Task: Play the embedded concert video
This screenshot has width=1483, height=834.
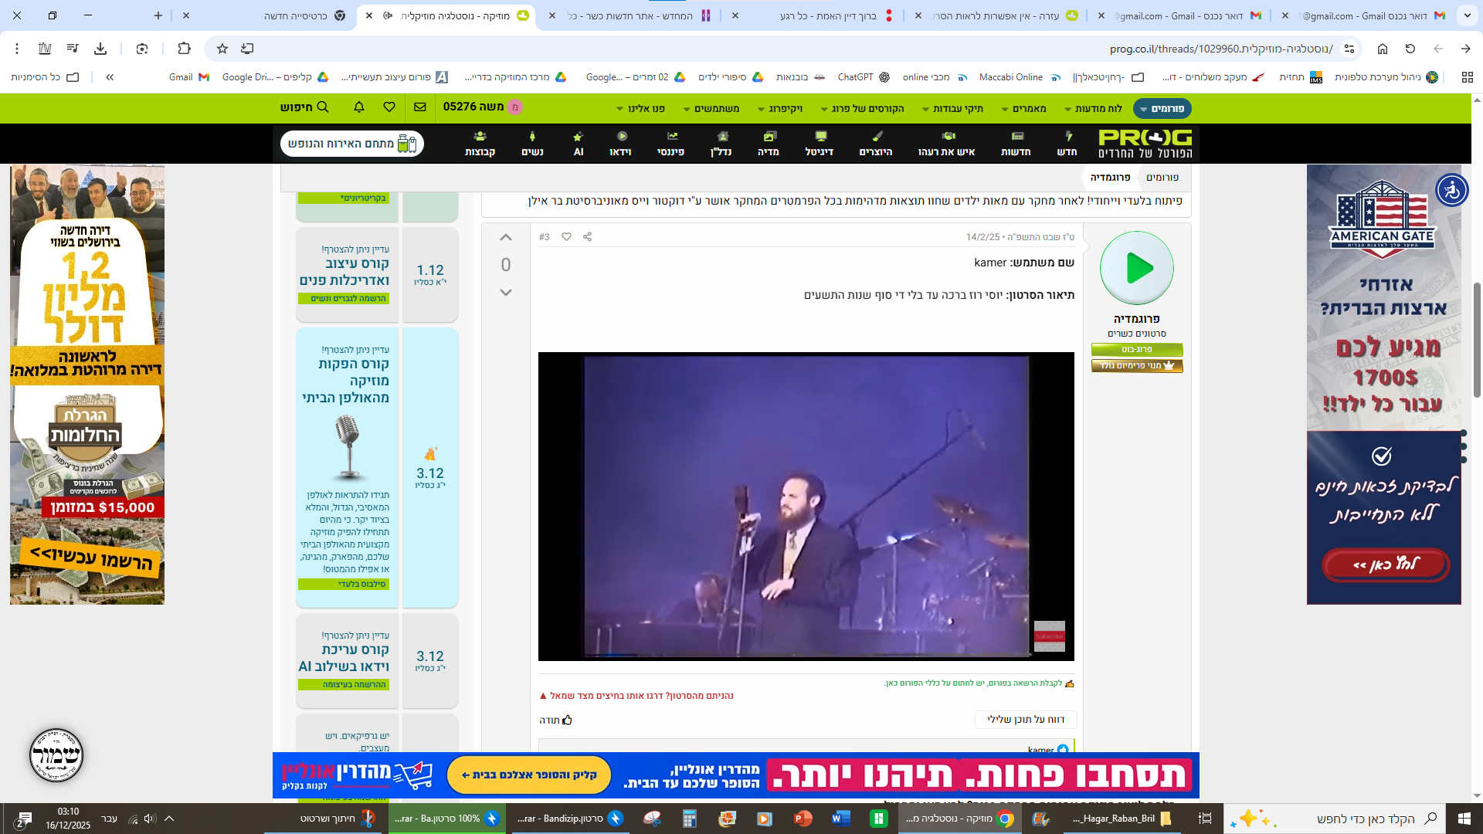Action: (x=806, y=507)
